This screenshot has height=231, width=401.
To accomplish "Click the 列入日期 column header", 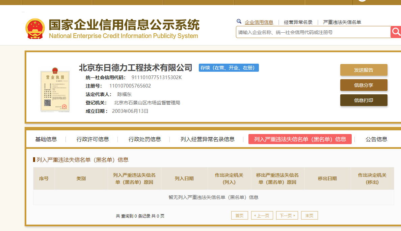I will 184,178.
